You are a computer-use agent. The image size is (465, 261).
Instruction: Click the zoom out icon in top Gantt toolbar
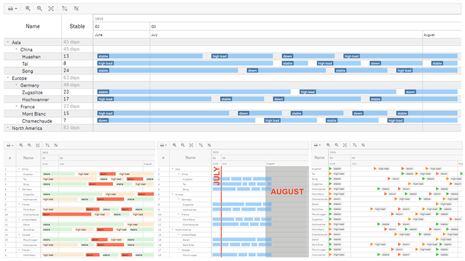(x=39, y=9)
